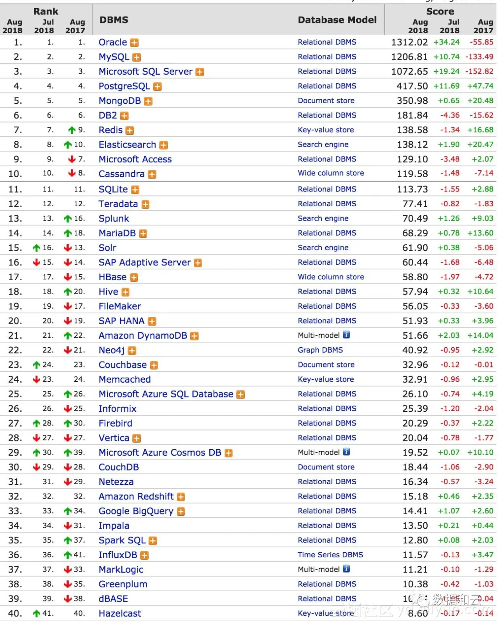Click Document store link in Couchbase row
Screen dimensions: 498x622
[x=326, y=365]
